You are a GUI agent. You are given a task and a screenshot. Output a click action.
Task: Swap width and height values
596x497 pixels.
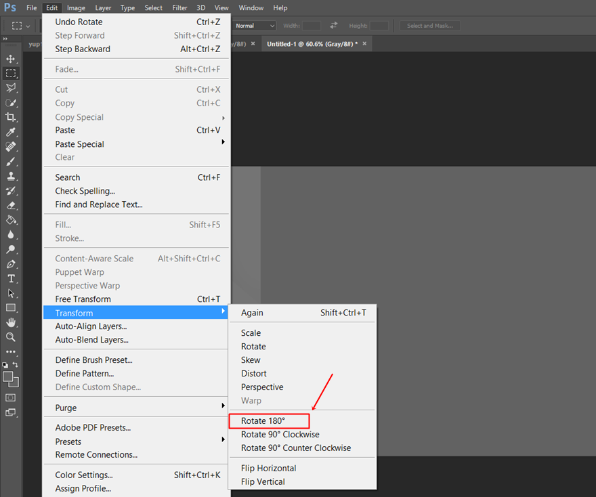point(334,26)
